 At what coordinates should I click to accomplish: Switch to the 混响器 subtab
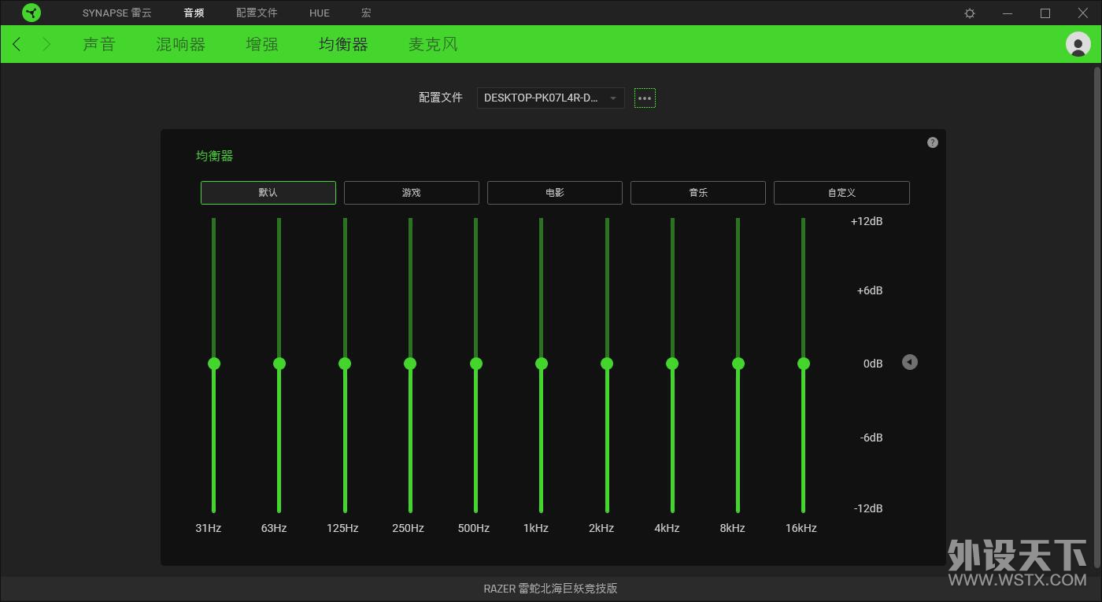181,44
